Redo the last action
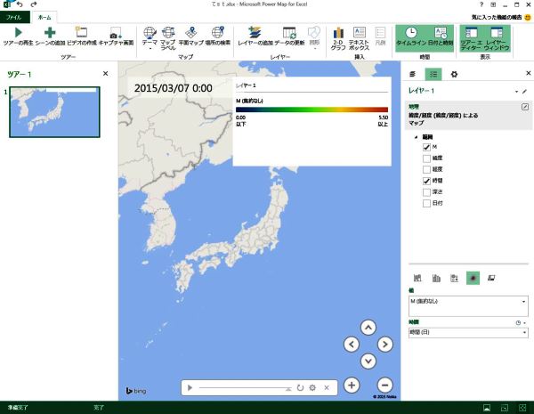Image resolution: width=534 pixels, height=414 pixels. pyautogui.click(x=34, y=4)
